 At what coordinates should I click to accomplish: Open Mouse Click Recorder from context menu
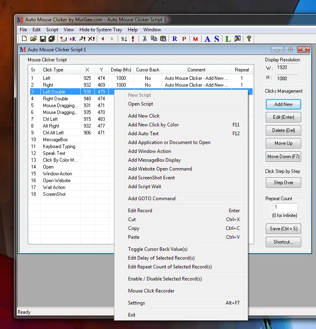coord(181,291)
